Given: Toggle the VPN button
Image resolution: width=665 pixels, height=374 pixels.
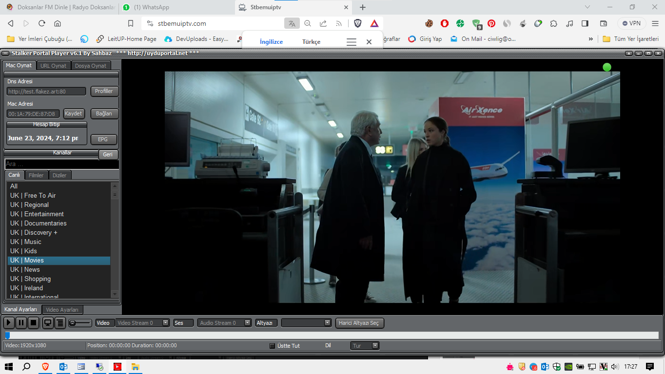Looking at the screenshot, I should click(631, 23).
